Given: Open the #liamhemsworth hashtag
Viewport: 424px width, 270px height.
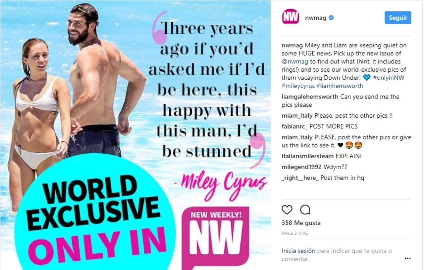Looking at the screenshot, I should 340,86.
